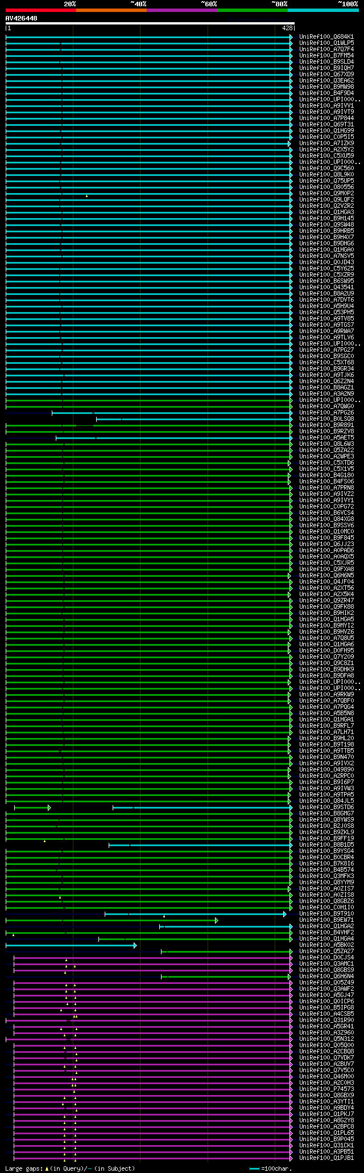
Task: Click the cyan alignment bar for UniRef100_A5AET5
Action: 174,438
